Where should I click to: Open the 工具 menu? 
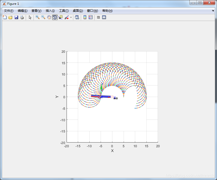point(64,11)
